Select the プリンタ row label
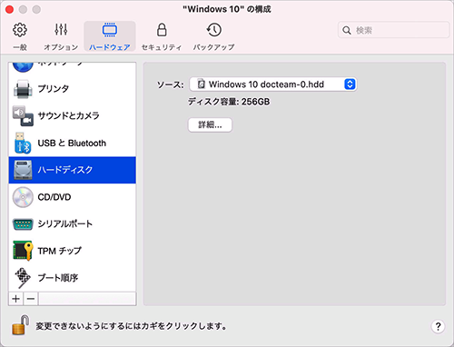Image resolution: width=454 pixels, height=347 pixels. pos(54,88)
